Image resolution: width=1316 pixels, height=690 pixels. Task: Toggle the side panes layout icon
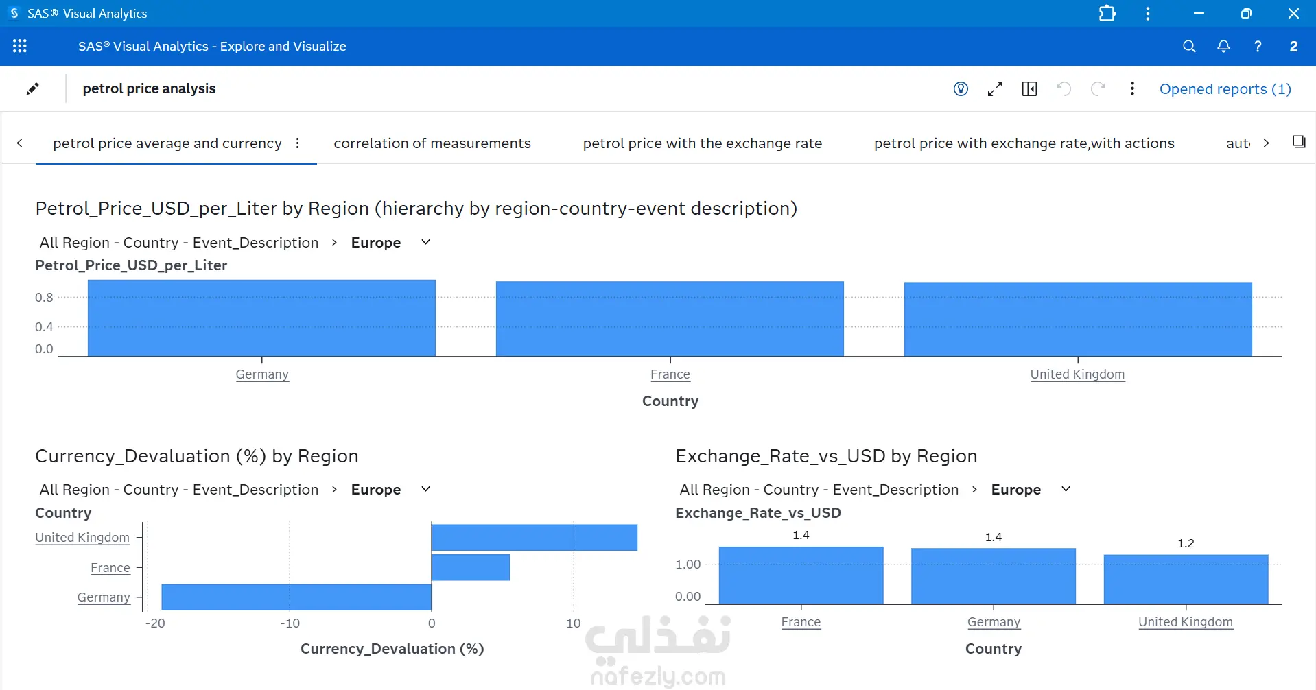[x=1029, y=88]
